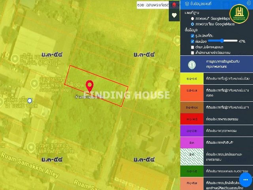Select the GoogleMaps map view radio button
The image size is (253, 190).
point(192,19)
